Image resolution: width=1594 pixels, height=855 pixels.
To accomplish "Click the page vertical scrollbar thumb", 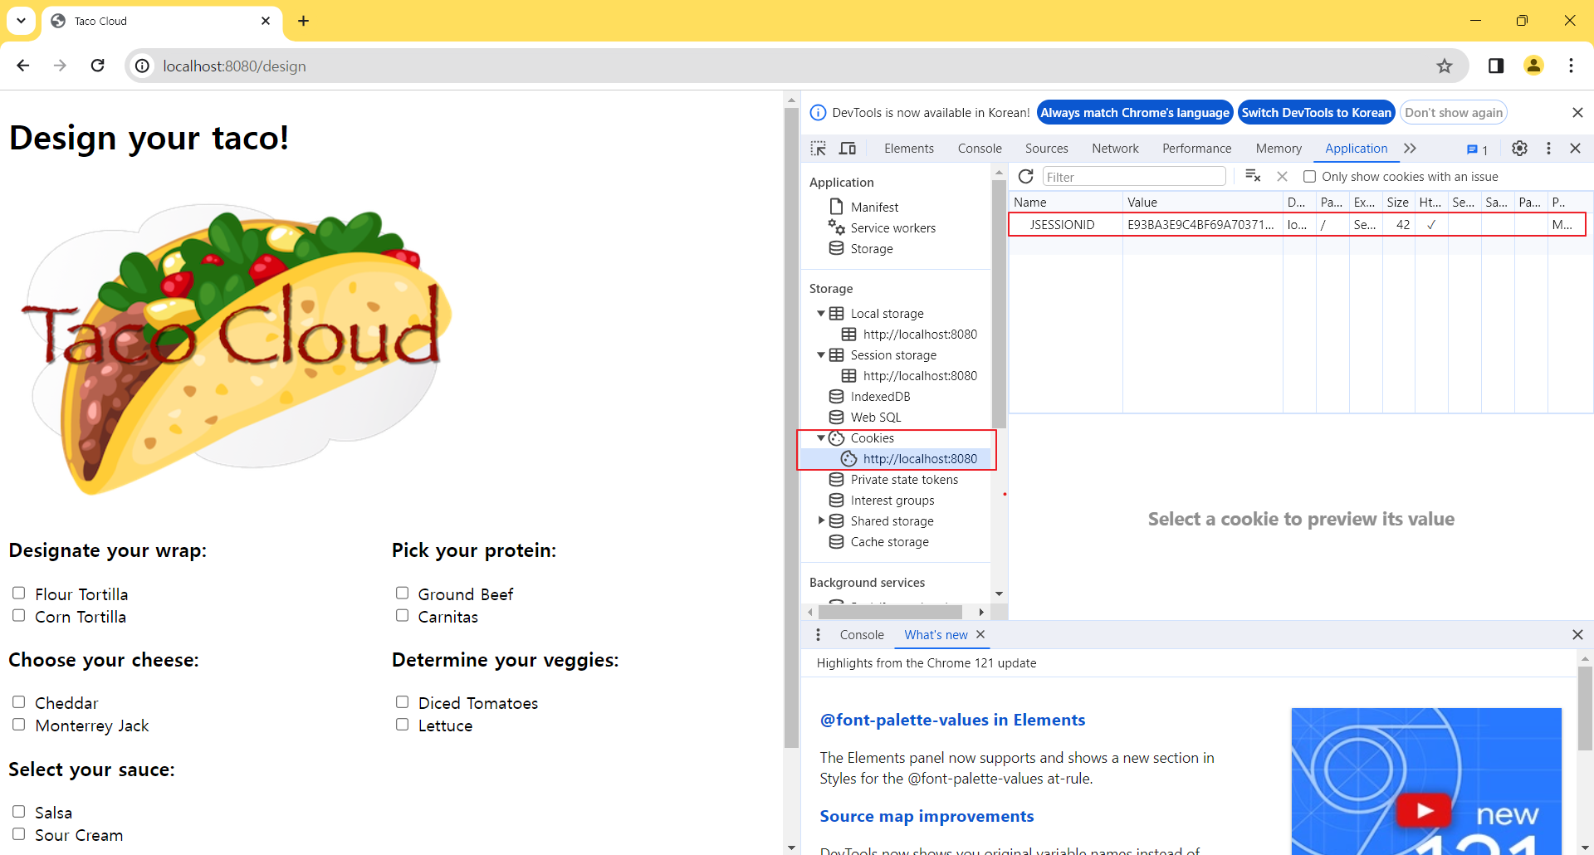I will [x=791, y=427].
